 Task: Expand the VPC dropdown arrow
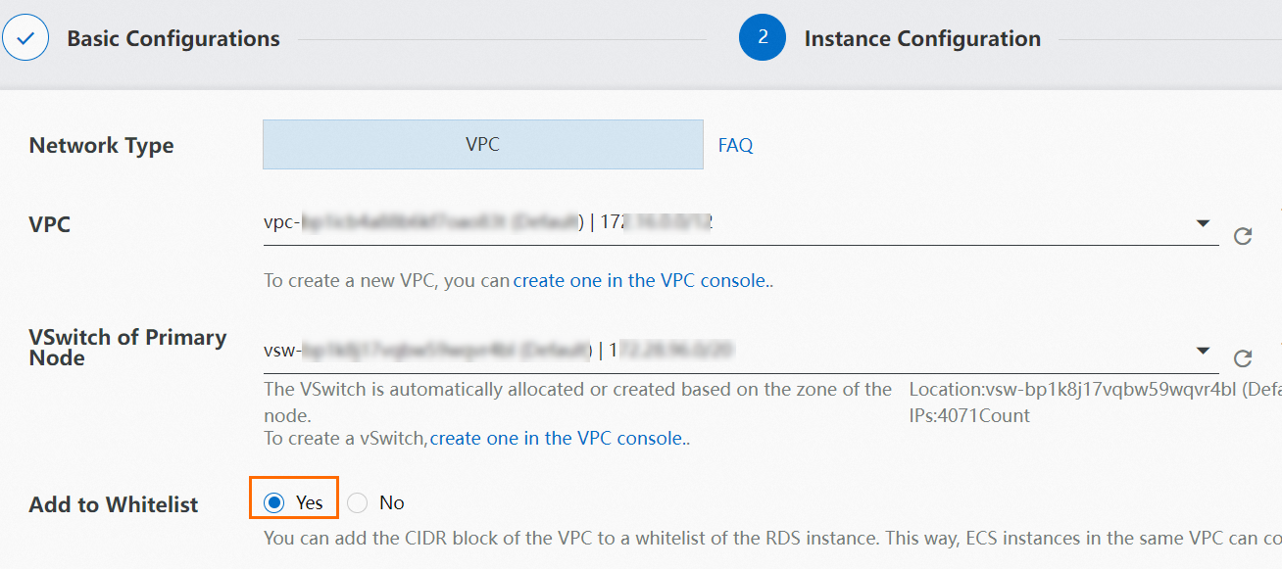[1203, 224]
